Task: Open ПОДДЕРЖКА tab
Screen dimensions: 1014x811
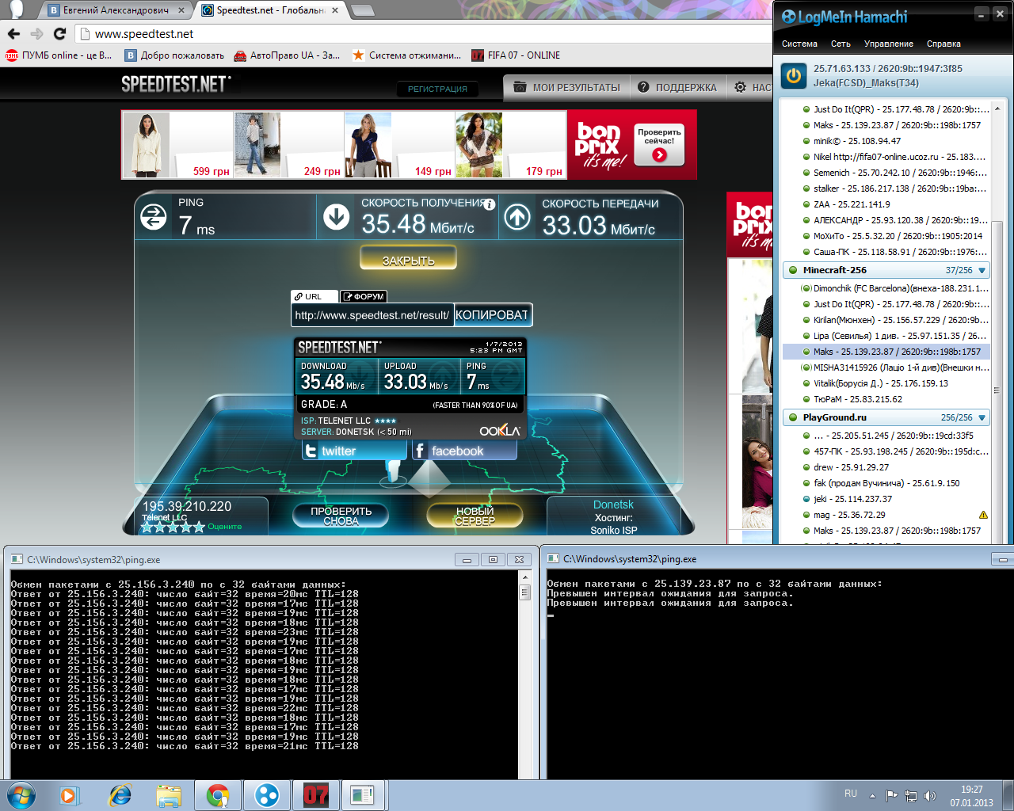Action: click(677, 87)
